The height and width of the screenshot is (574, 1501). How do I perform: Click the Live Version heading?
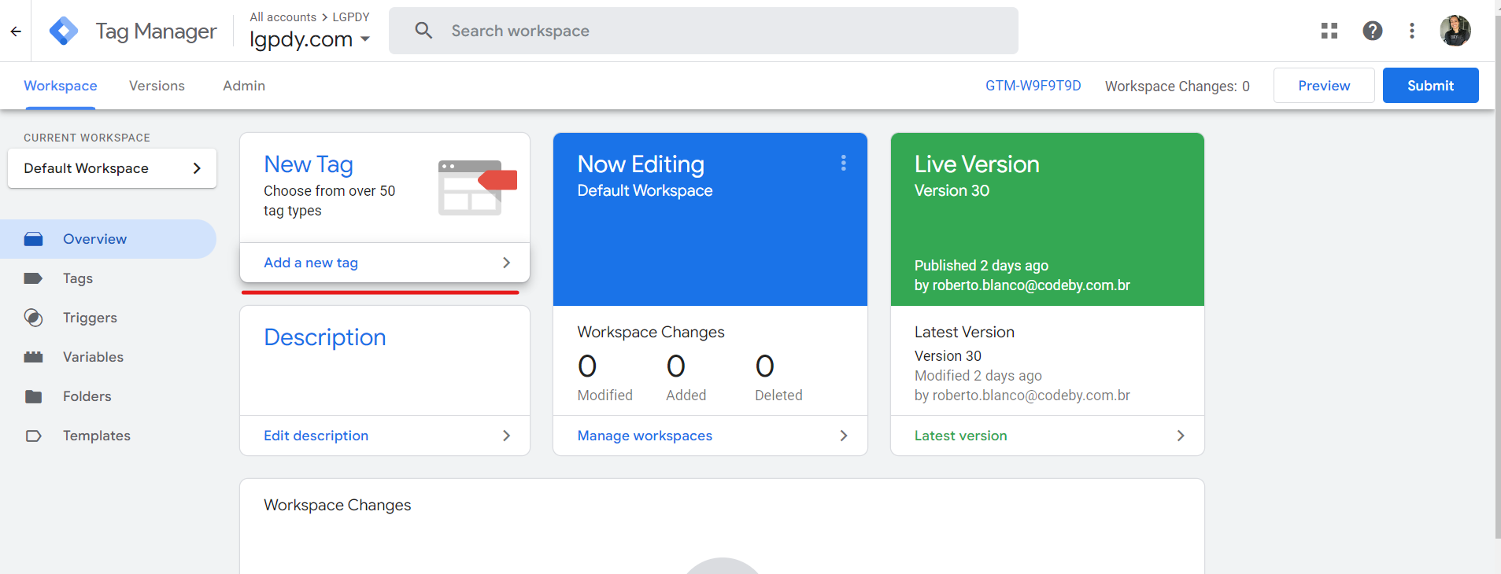[977, 164]
